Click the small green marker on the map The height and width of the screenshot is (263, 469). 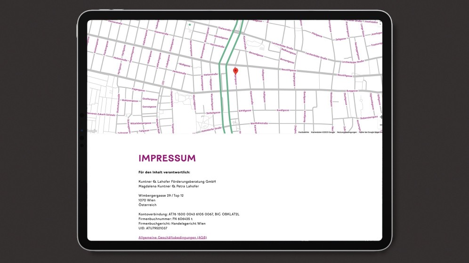pos(190,24)
